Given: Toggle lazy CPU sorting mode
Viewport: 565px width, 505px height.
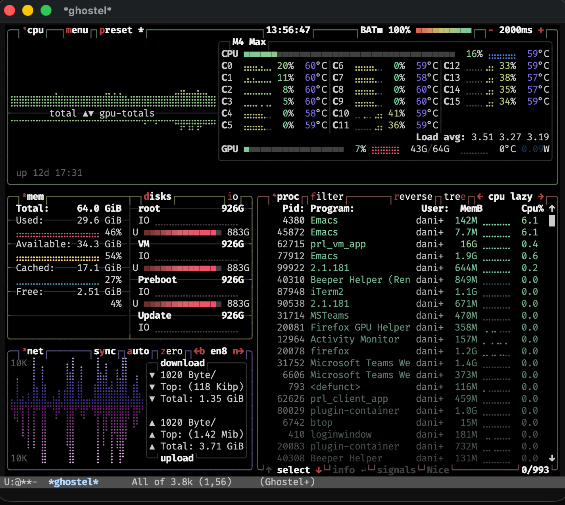Looking at the screenshot, I should click(x=521, y=197).
